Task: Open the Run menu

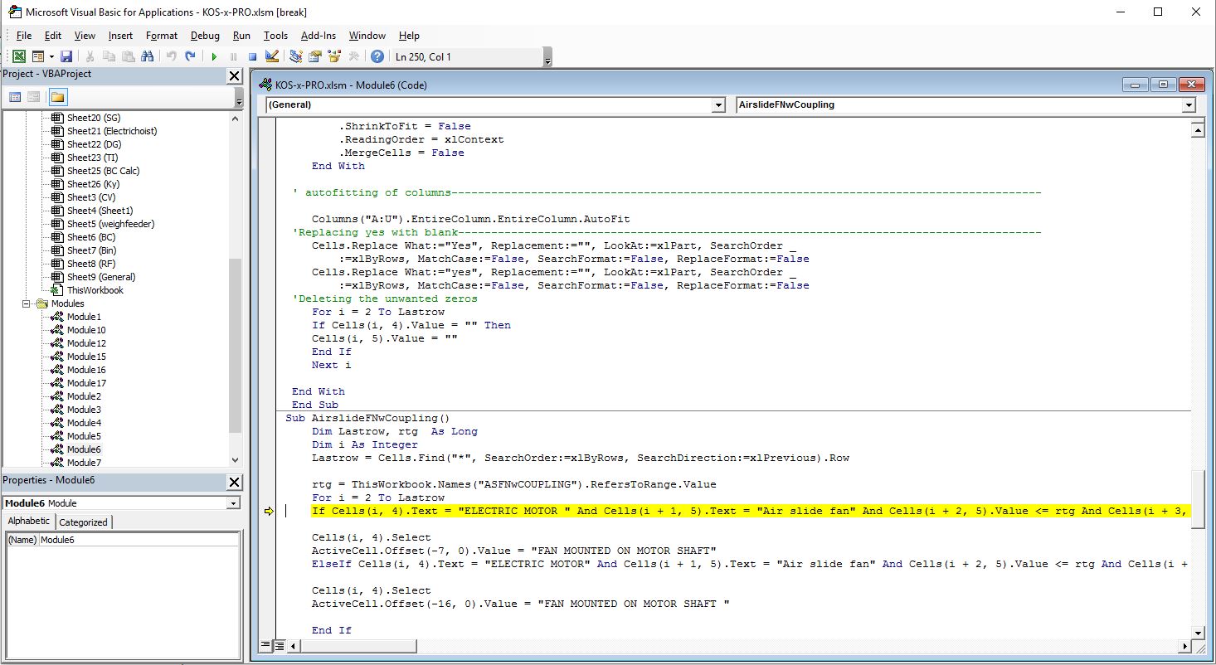Action: 241,36
